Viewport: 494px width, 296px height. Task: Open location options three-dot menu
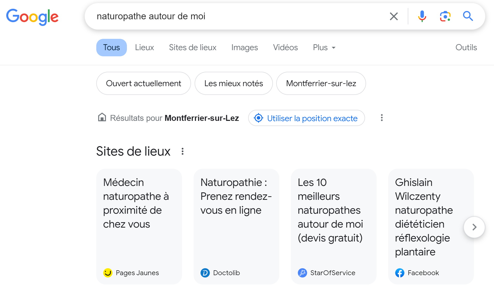click(382, 118)
